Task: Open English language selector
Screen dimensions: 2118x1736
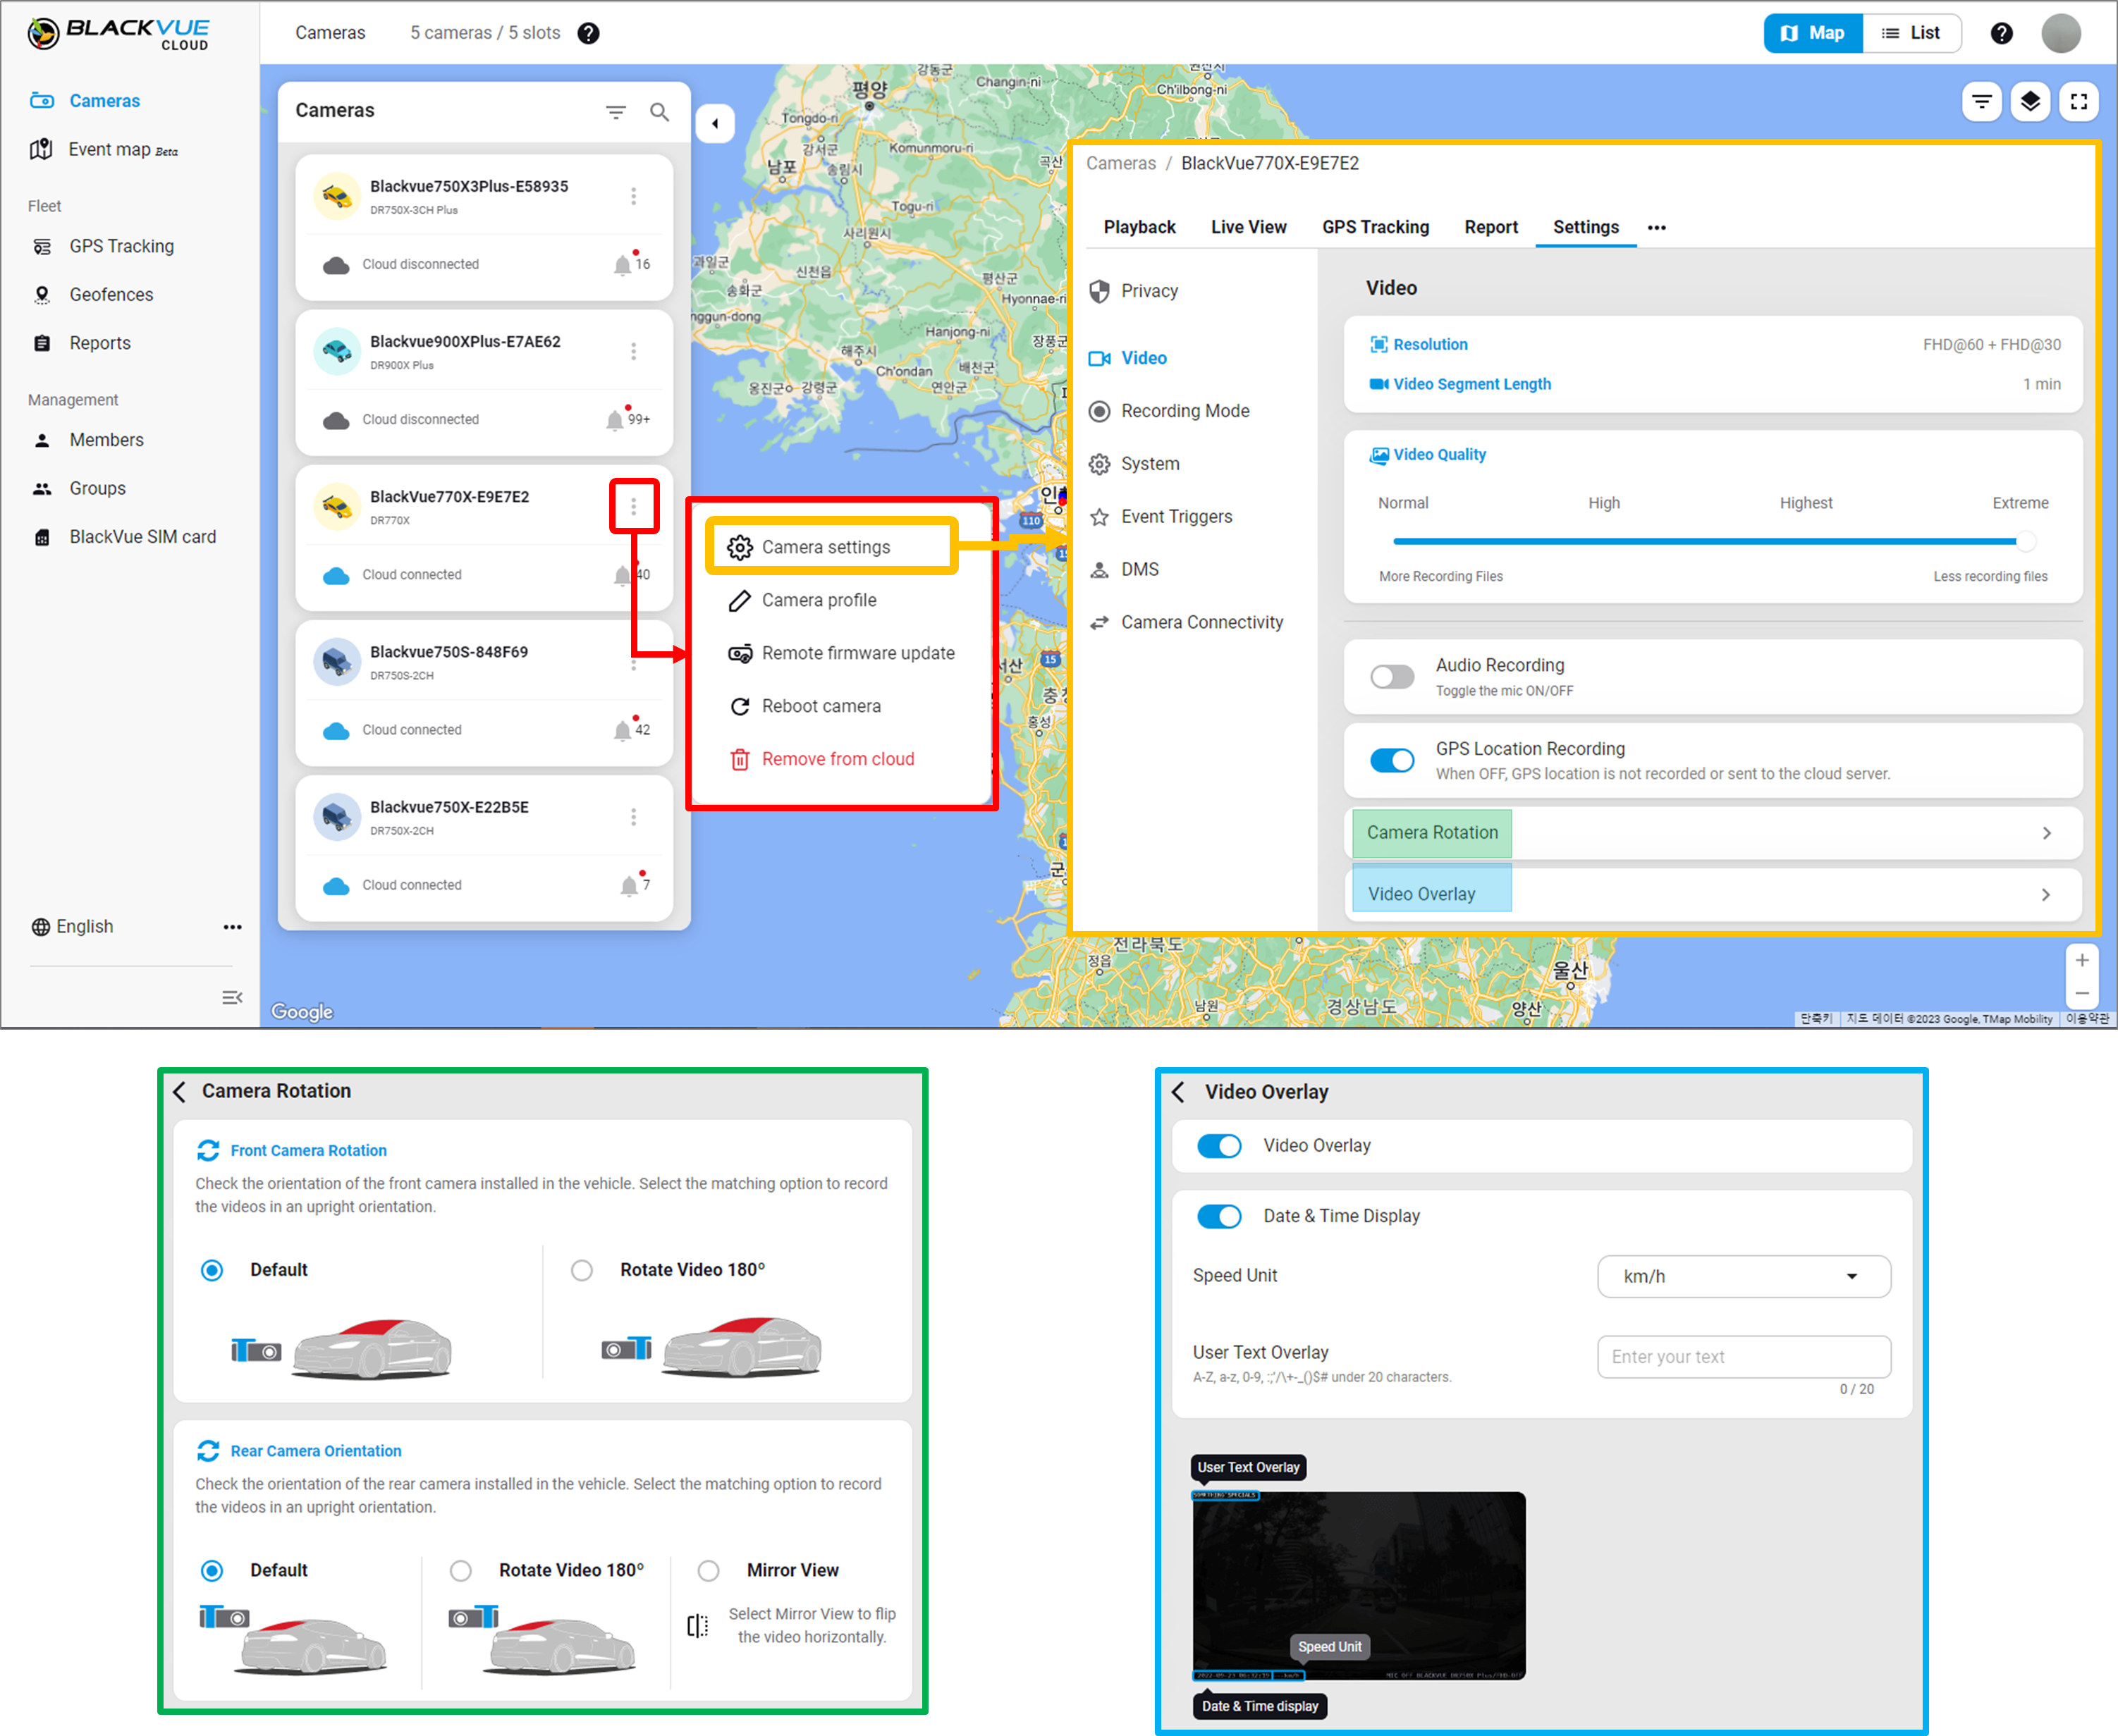Action: [x=72, y=927]
